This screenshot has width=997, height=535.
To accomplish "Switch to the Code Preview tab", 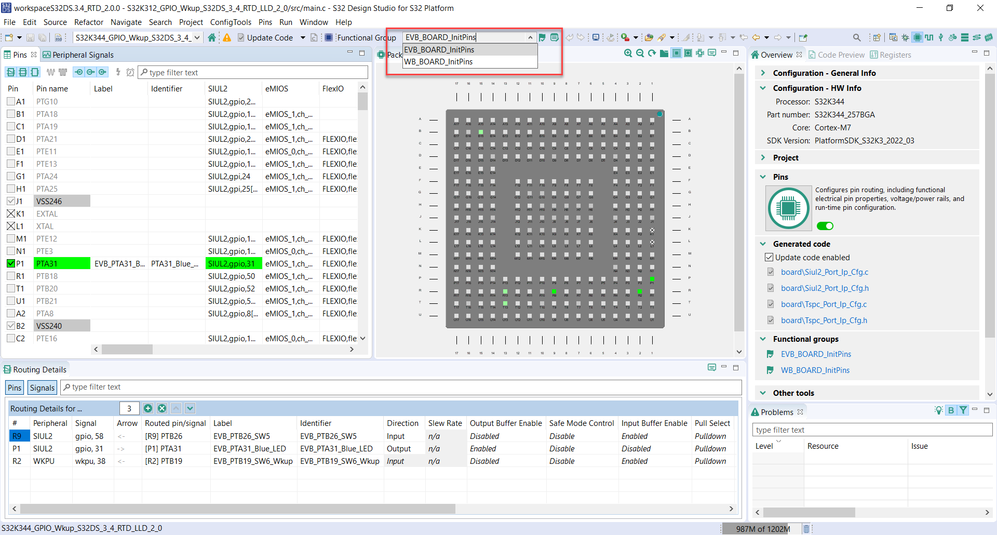I will coord(837,55).
